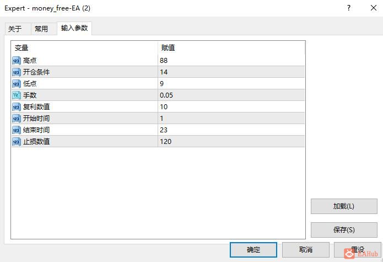Click the 取消 button
Image resolution: width=383 pixels, height=262 pixels.
[x=306, y=250]
